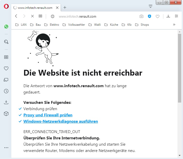Add page to bookmarks with heart icon
This screenshot has height=159, width=183.
[158, 16]
